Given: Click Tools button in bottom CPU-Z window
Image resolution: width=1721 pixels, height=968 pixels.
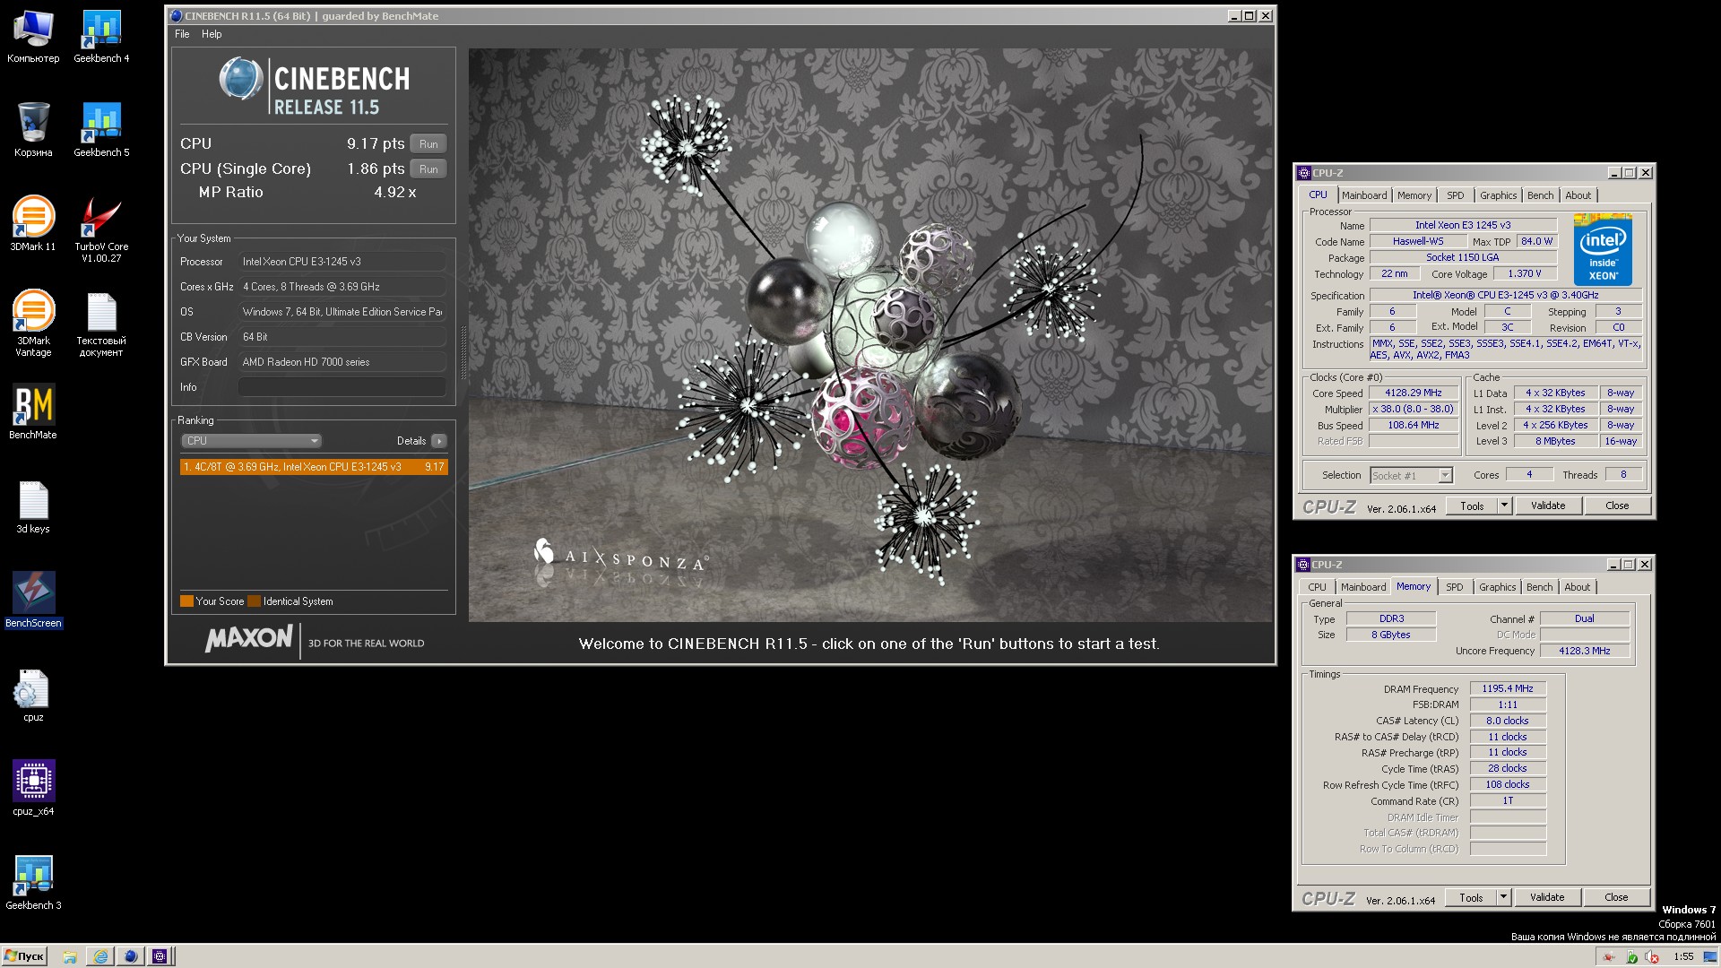Looking at the screenshot, I should tap(1471, 898).
